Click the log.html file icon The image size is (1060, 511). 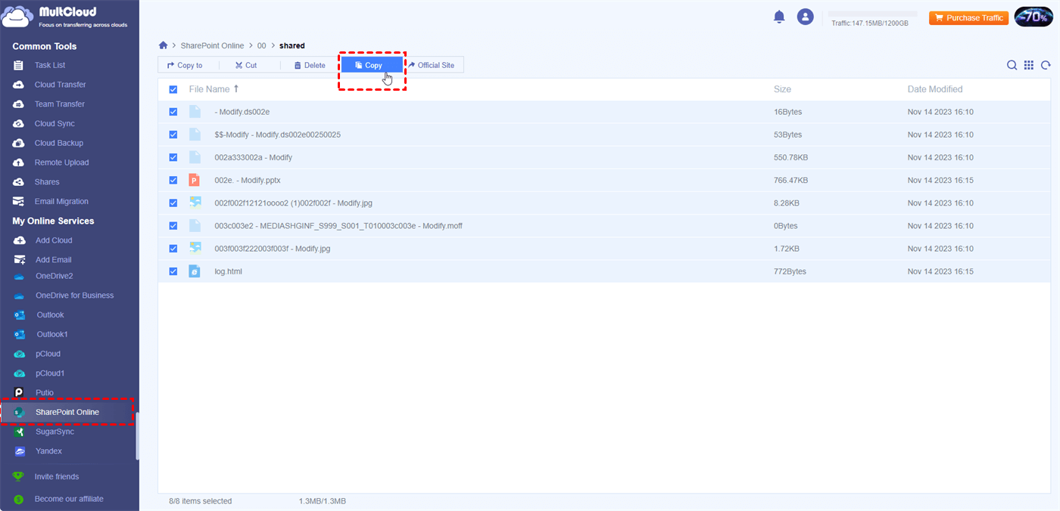[x=195, y=271]
